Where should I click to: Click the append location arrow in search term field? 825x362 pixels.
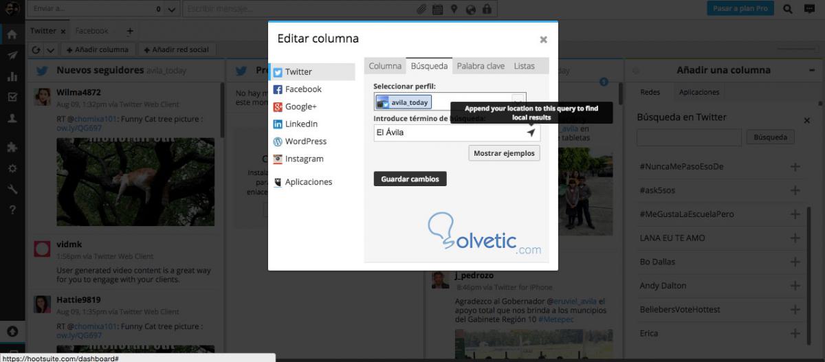pyautogui.click(x=531, y=133)
